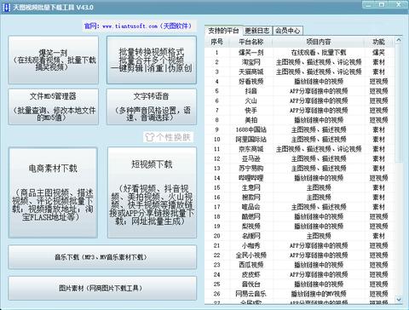This screenshot has height=310, width=409.
Task: Switch to the 会员中心 tab
Action: 287,31
